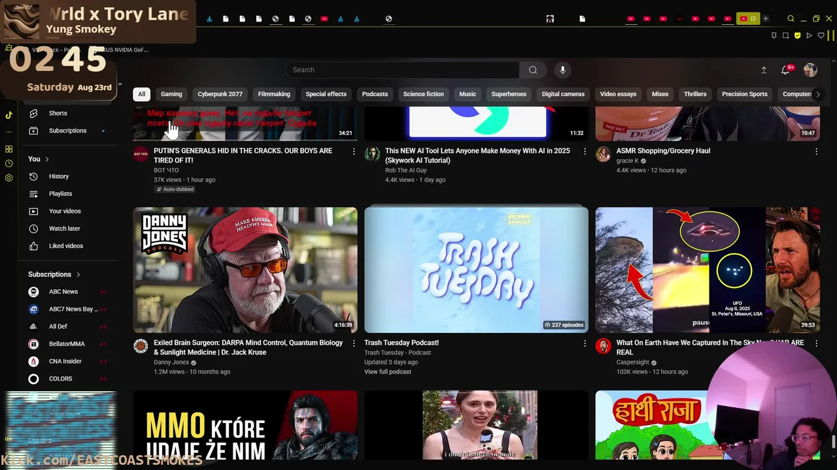Click the pin icon in address bar

[x=774, y=35]
